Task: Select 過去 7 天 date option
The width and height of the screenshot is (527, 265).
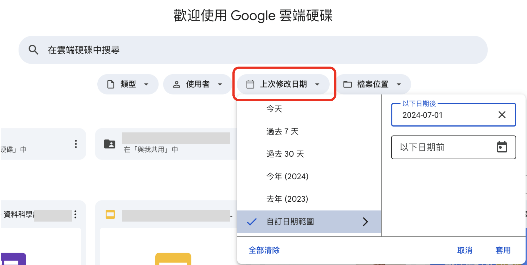Action: (x=309, y=131)
